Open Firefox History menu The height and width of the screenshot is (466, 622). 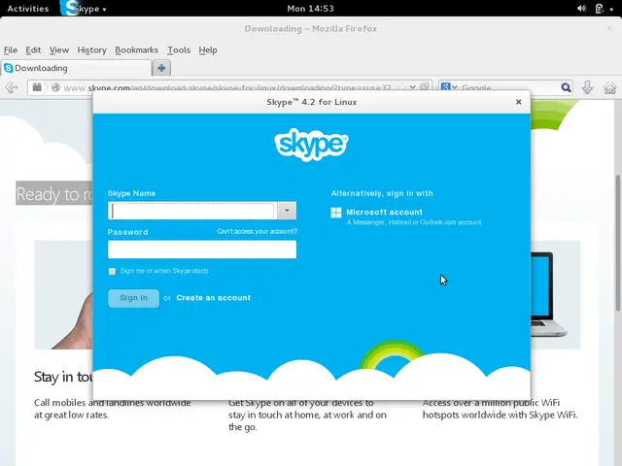[91, 50]
